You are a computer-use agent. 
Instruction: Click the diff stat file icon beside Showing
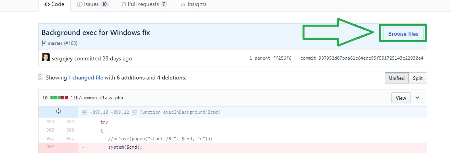click(40, 77)
